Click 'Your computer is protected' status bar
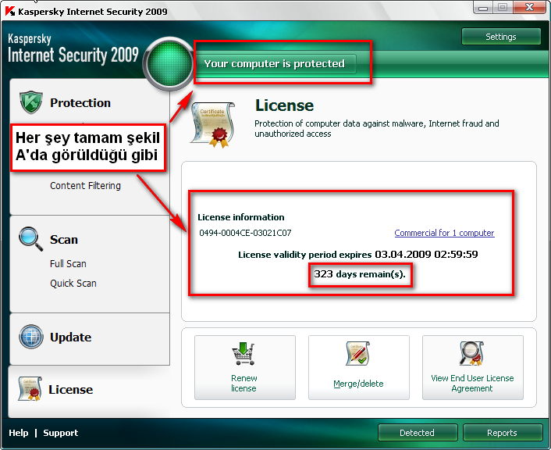This screenshot has width=551, height=450. point(275,64)
